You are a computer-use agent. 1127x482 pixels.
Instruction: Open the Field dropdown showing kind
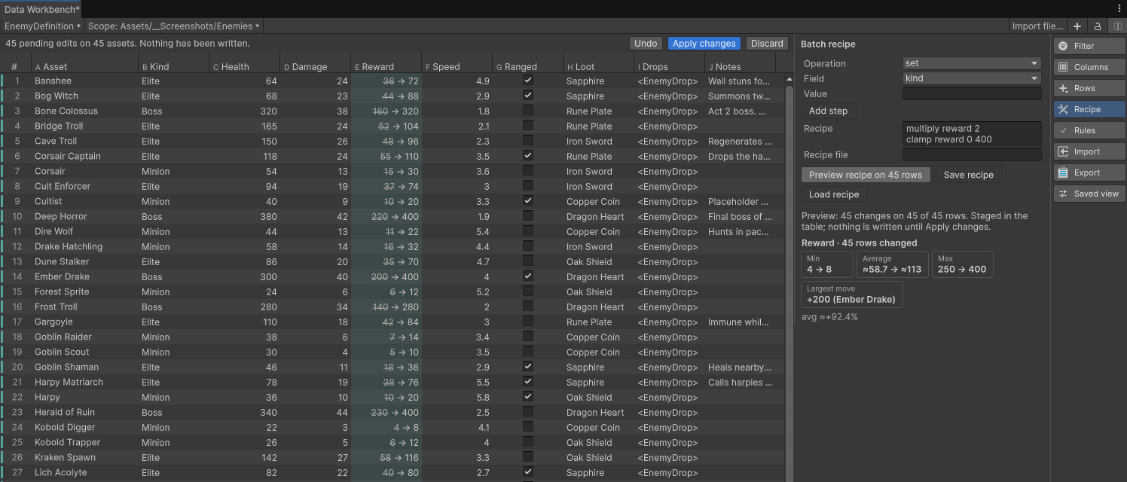972,78
